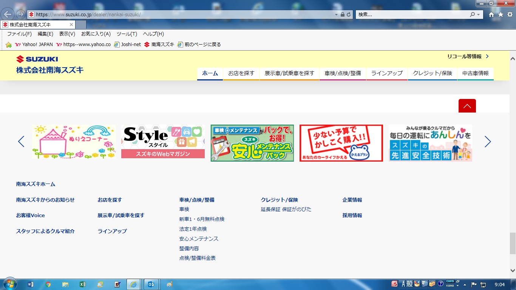Open Outlook from the taskbar
516x290 pixels.
click(151, 284)
